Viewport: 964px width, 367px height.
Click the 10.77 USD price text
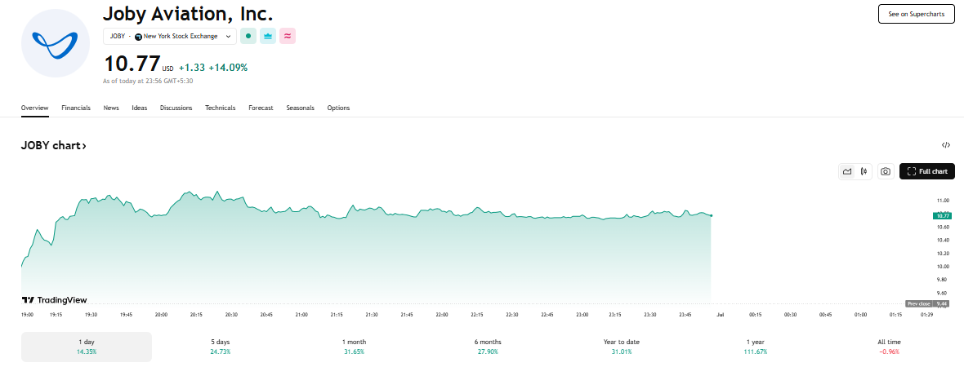[x=138, y=64]
